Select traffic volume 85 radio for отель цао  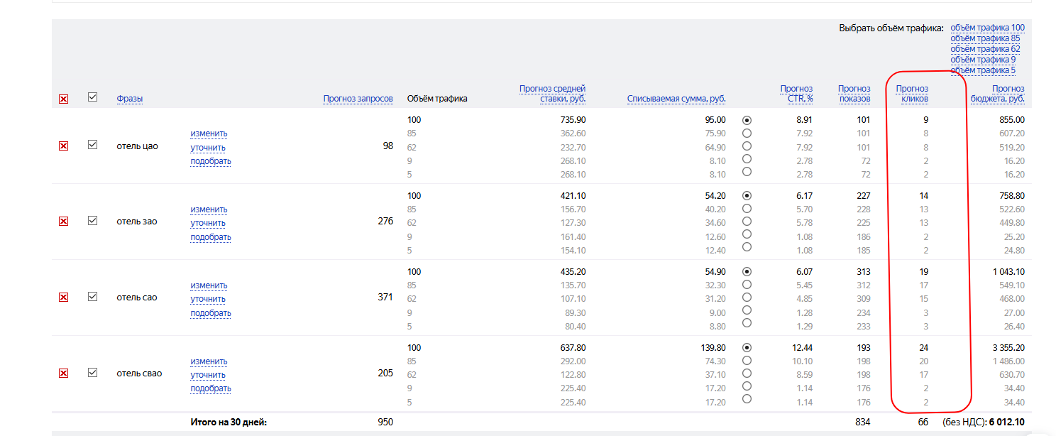pyautogui.click(x=746, y=133)
